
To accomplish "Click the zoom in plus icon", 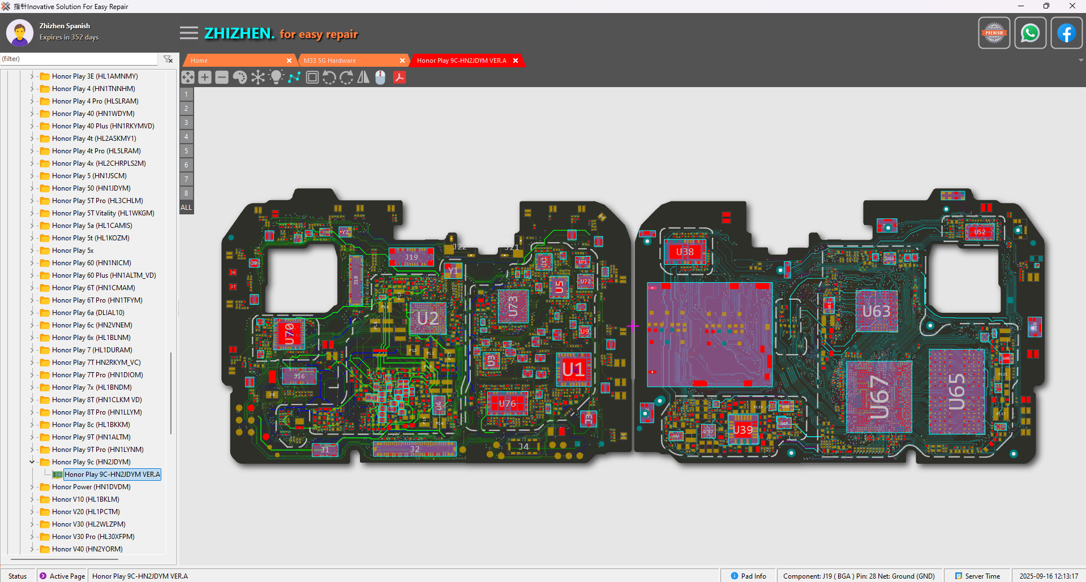I will (205, 77).
